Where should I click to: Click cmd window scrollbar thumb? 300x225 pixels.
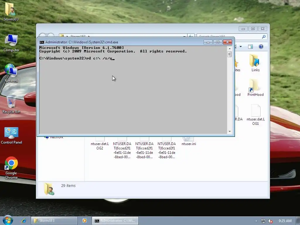coord(230,54)
